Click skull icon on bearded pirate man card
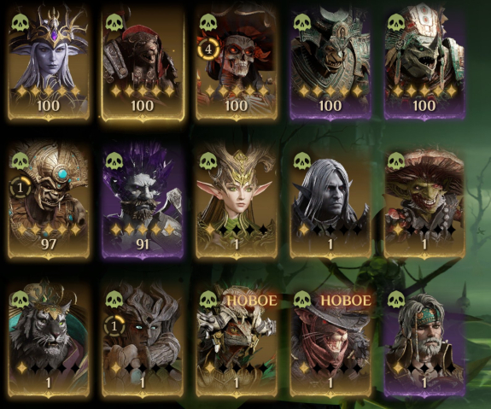Image resolution: width=491 pixels, height=409 pixels. coord(396,300)
